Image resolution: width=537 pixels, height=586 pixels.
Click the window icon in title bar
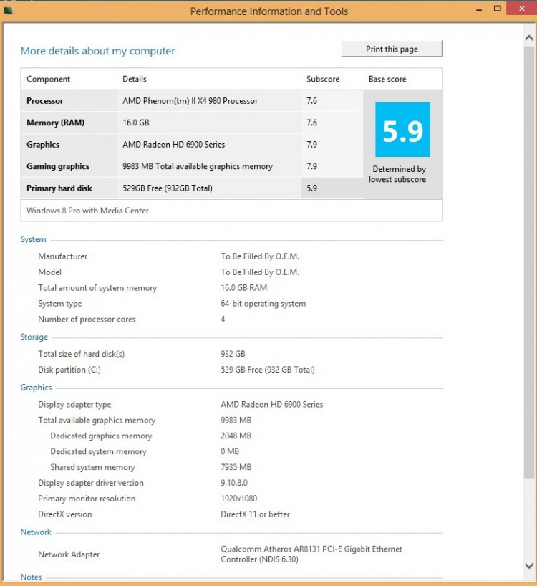(8, 11)
